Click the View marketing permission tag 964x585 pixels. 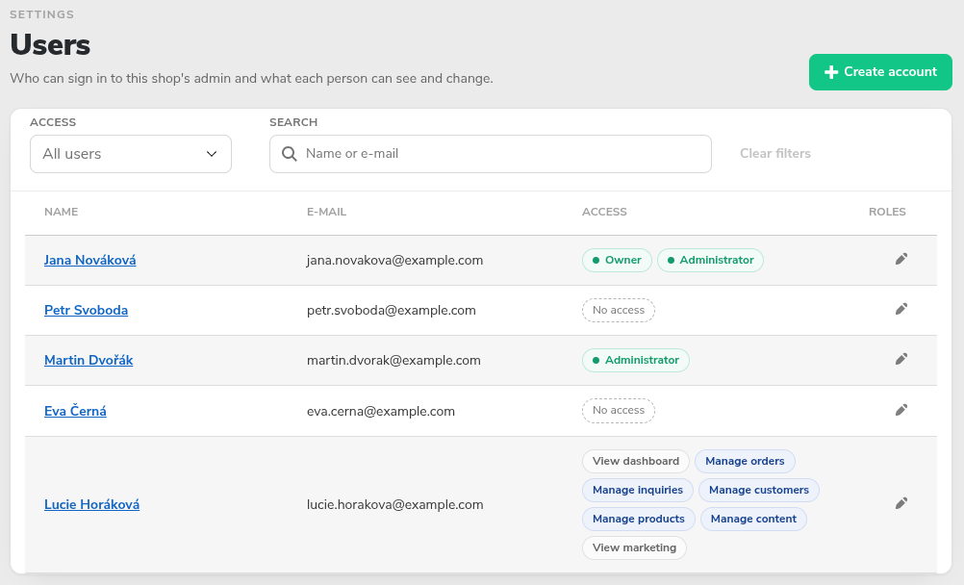[x=634, y=548]
